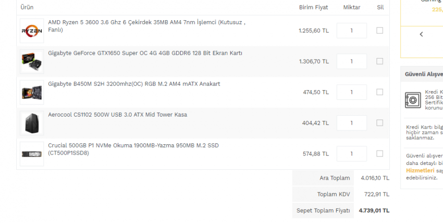Focus the quantity field for Crucial 500GB SSD
Viewport: 443px width, 223px height.
pos(351,154)
